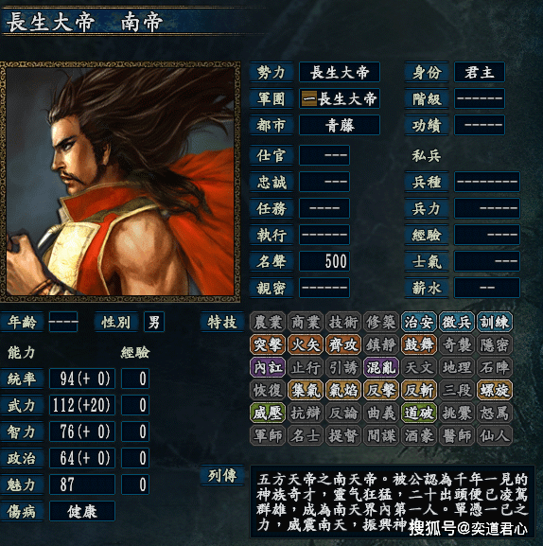Click the 列傳 section label
The height and width of the screenshot is (546, 543).
222,475
